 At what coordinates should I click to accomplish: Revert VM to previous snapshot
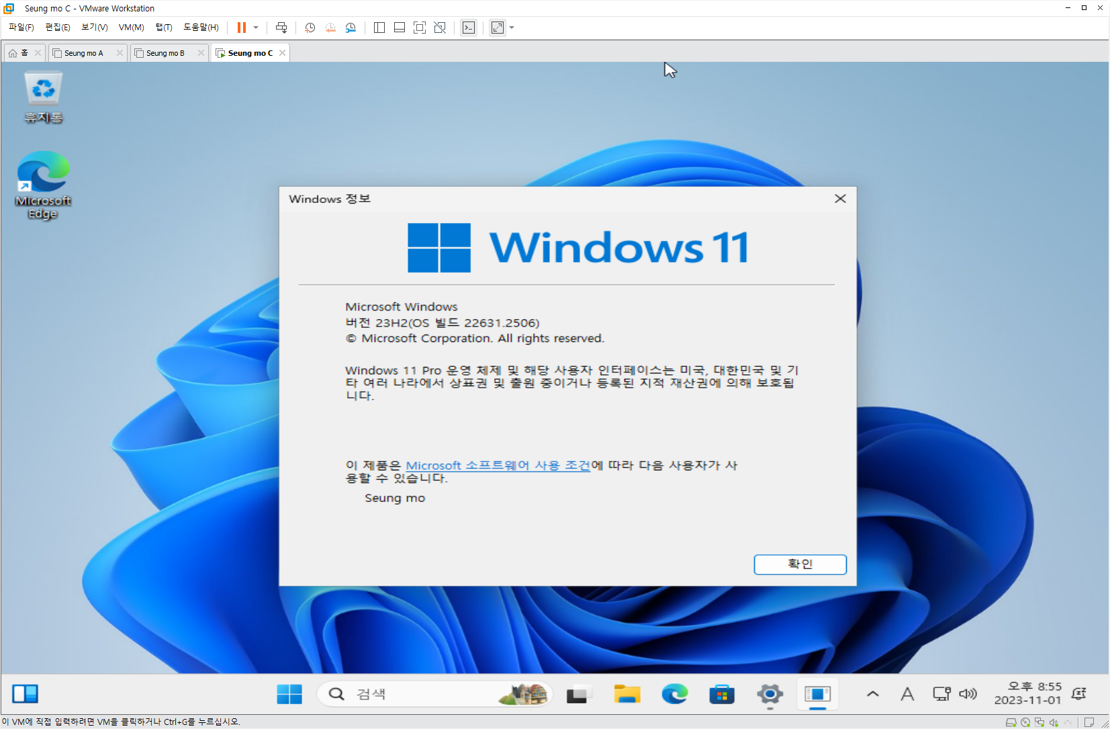coord(330,28)
